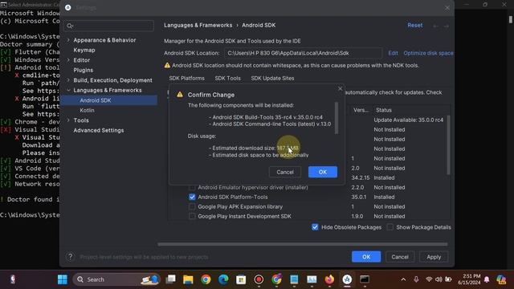Click the navigate forward arrow in Settings

[x=447, y=26]
